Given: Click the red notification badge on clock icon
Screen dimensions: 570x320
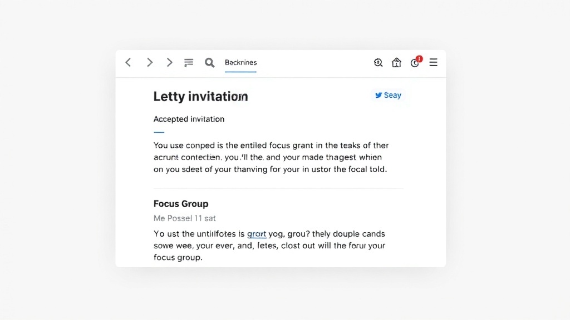Looking at the screenshot, I should (419, 58).
